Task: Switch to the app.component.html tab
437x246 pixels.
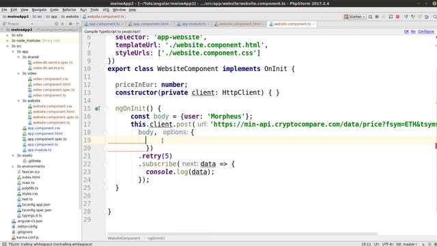Action: coord(150,24)
